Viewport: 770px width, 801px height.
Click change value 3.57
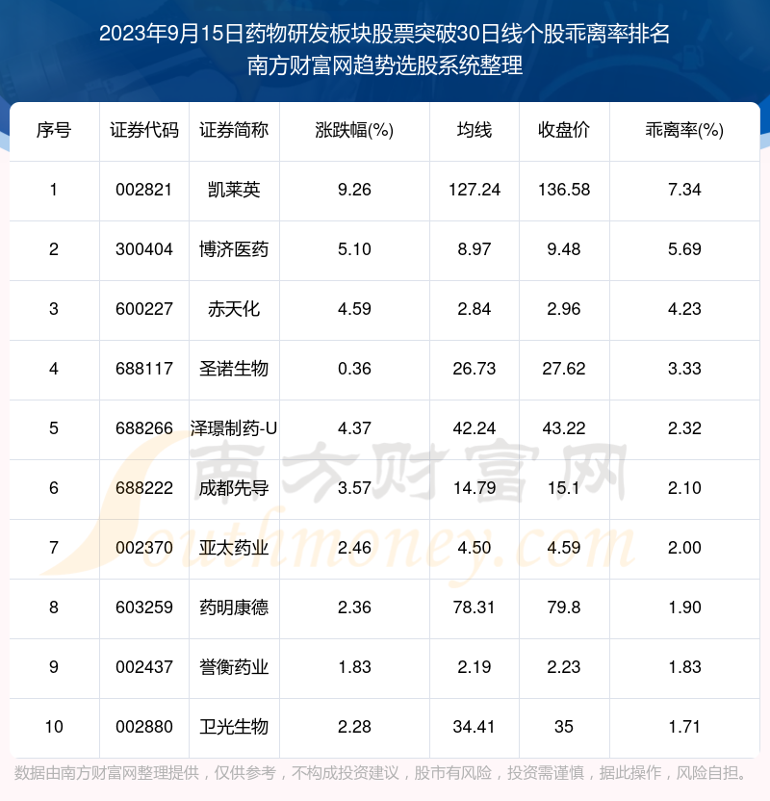click(354, 488)
